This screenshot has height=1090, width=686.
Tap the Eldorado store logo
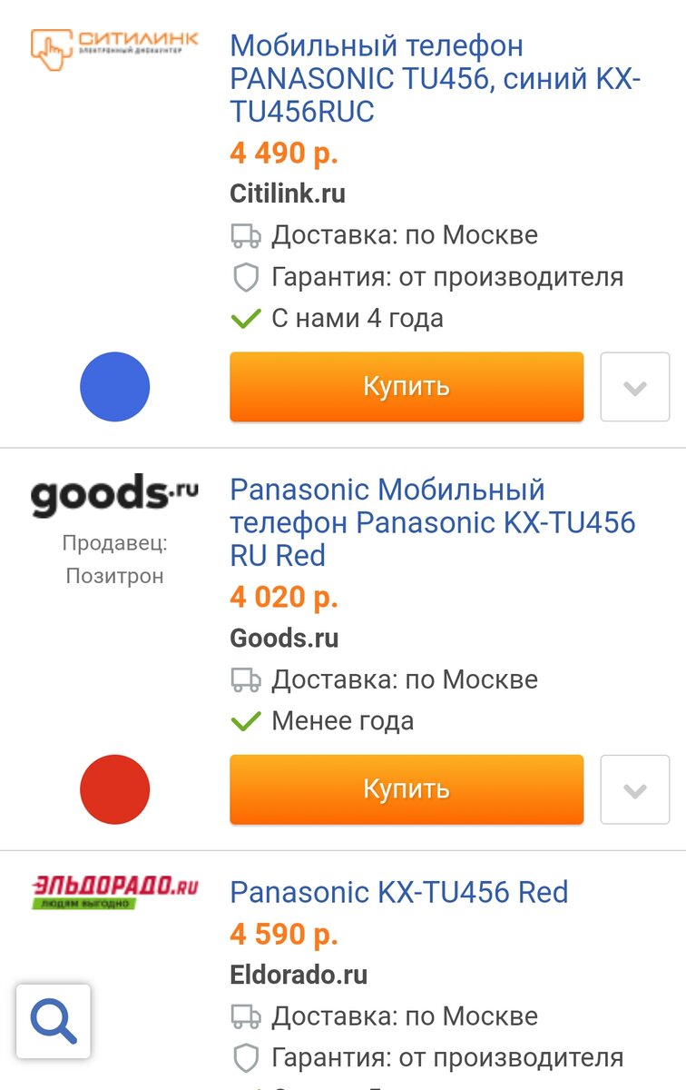pyautogui.click(x=114, y=892)
